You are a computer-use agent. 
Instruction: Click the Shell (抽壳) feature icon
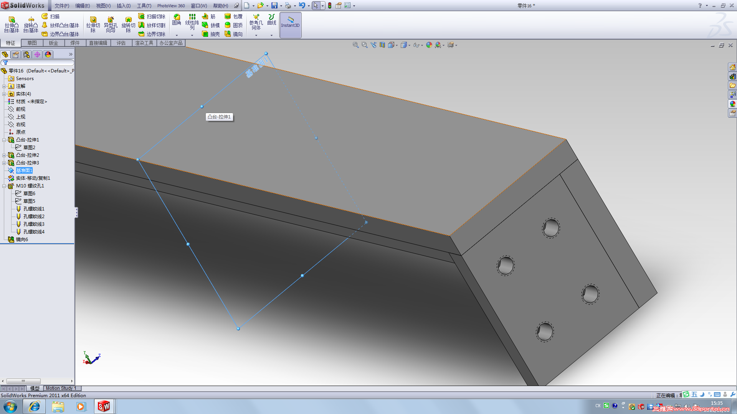[211, 34]
